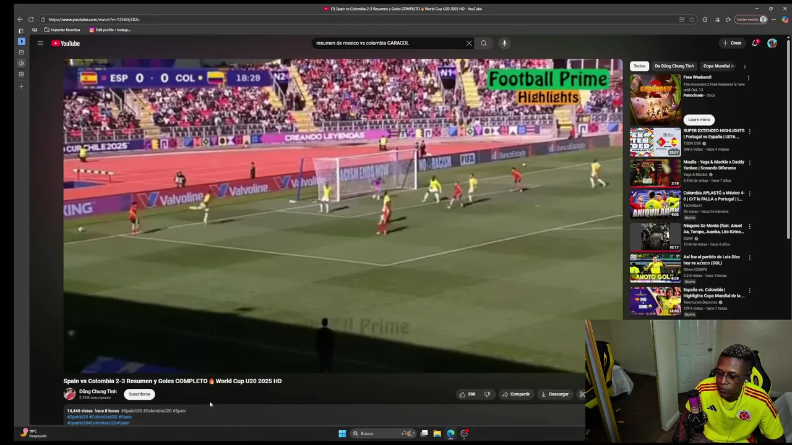Go back with the browser back arrow

pos(20,19)
